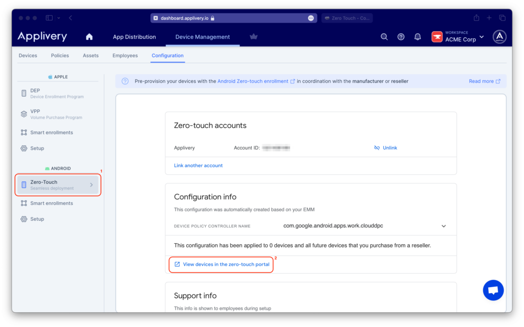Viewport: 524px width, 327px height.
Task: Click the blurred Account ID value
Action: (x=276, y=148)
